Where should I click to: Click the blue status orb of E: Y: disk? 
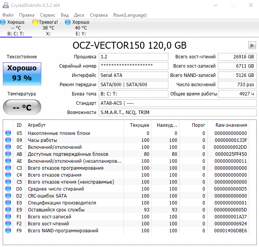[68, 22]
